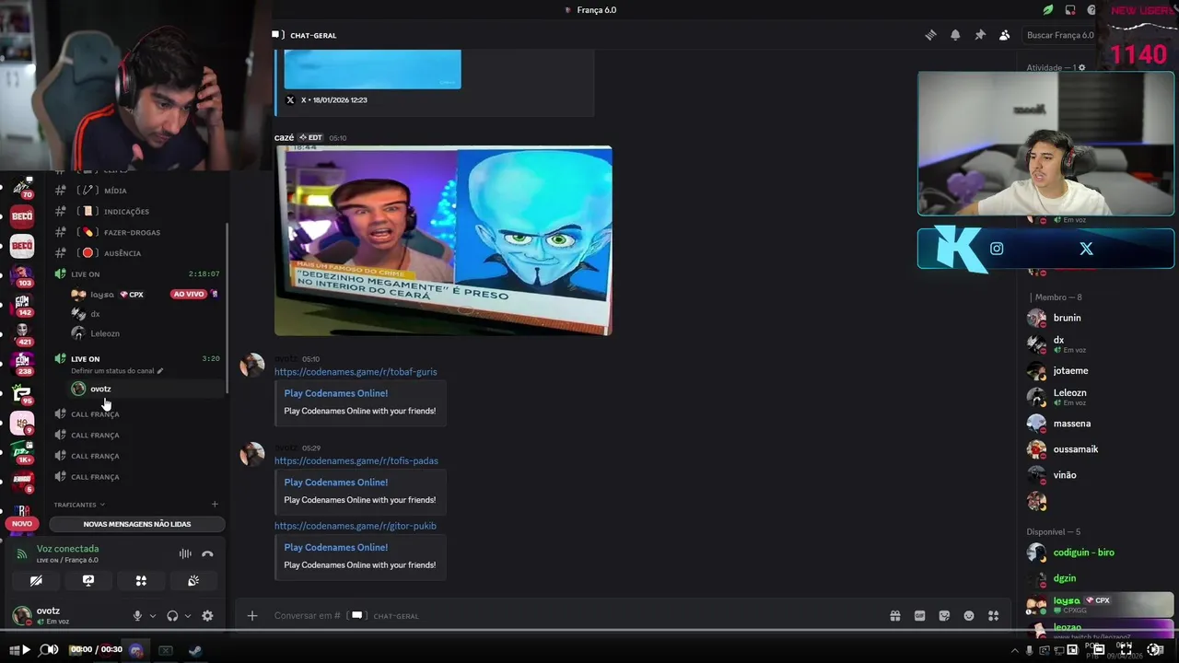
Task: Edit status with Definir um status do canal
Action: 117,371
